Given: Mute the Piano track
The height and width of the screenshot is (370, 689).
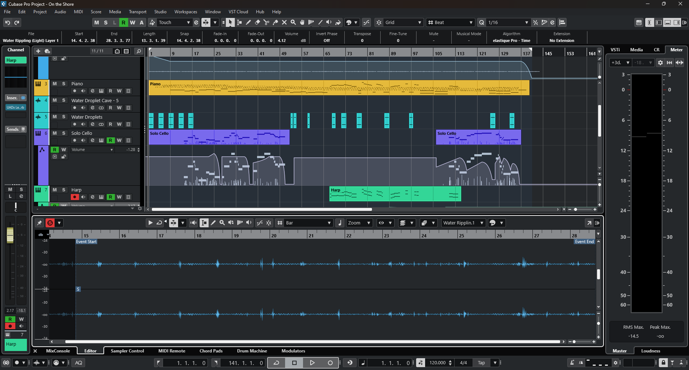Looking at the screenshot, I should coord(55,84).
